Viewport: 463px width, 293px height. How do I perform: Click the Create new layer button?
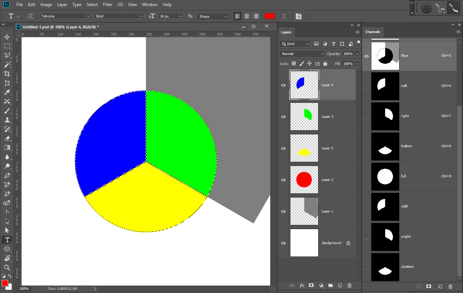pos(340,285)
